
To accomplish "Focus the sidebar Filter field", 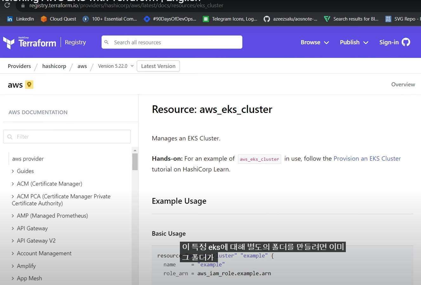I will point(67,137).
